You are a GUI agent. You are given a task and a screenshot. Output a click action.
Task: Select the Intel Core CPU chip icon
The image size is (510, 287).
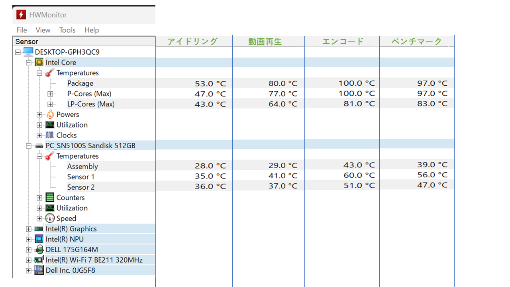[x=39, y=62]
